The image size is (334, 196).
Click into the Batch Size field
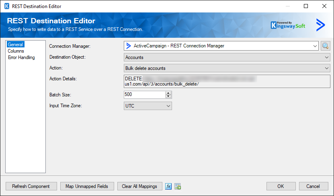145,94
